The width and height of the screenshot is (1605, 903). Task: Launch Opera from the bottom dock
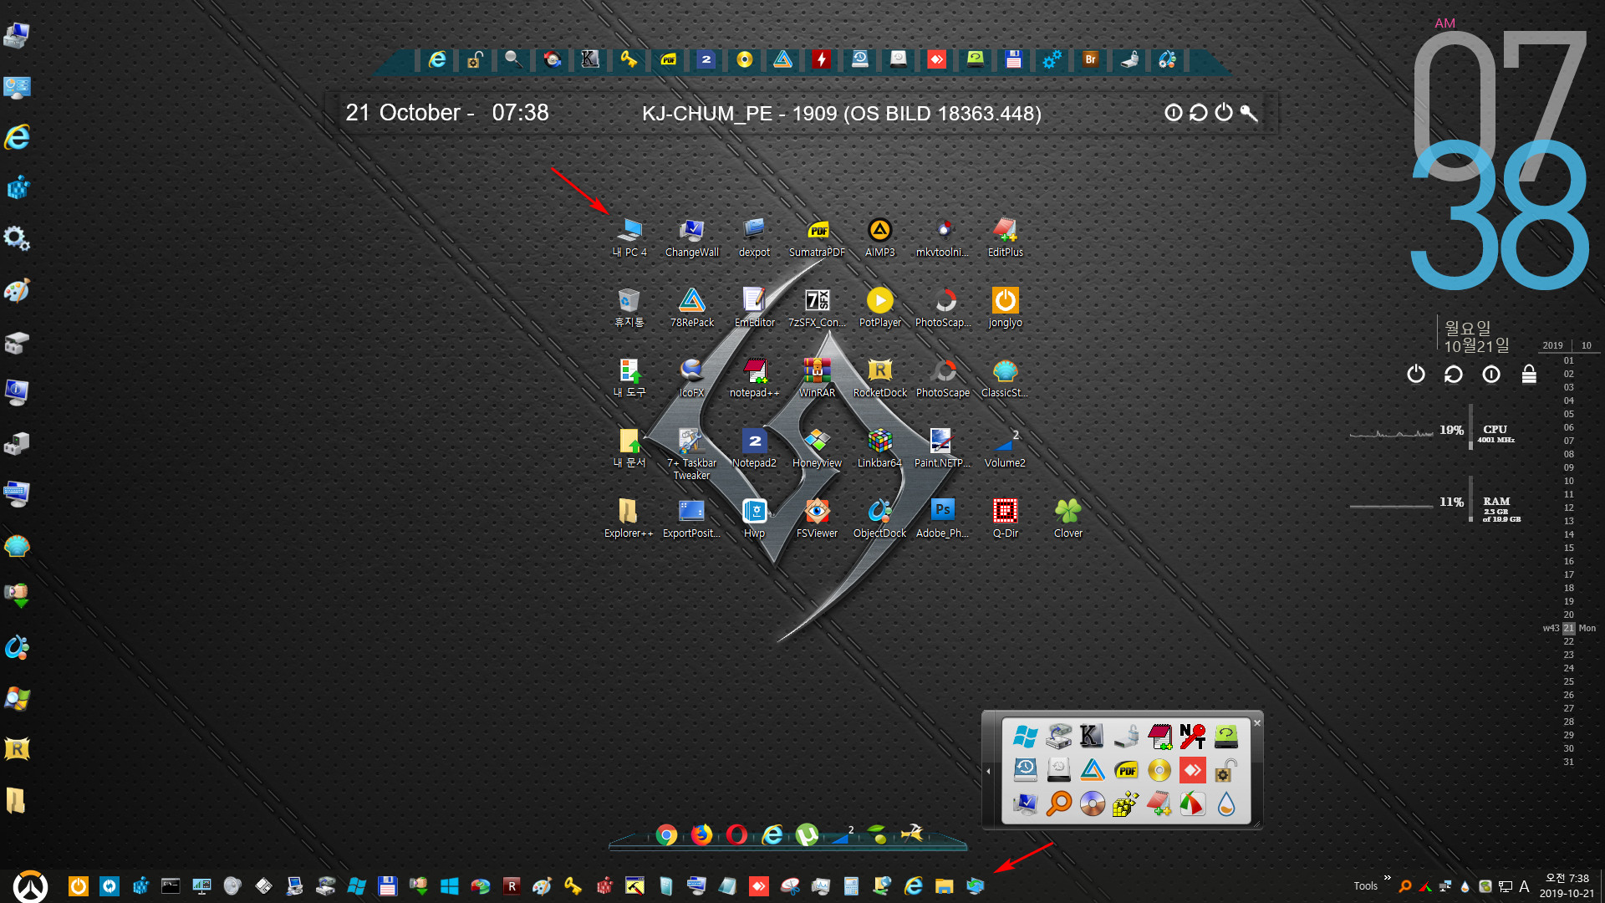point(736,834)
